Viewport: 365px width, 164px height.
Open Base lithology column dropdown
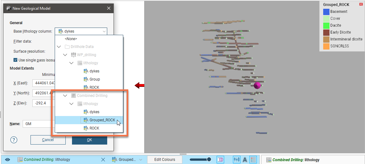[81, 31]
